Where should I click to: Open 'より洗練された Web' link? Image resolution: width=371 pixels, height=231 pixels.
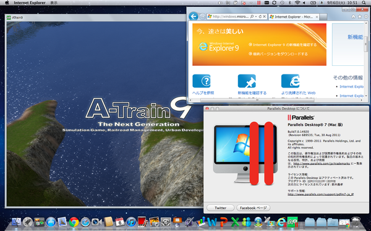coord(299,93)
